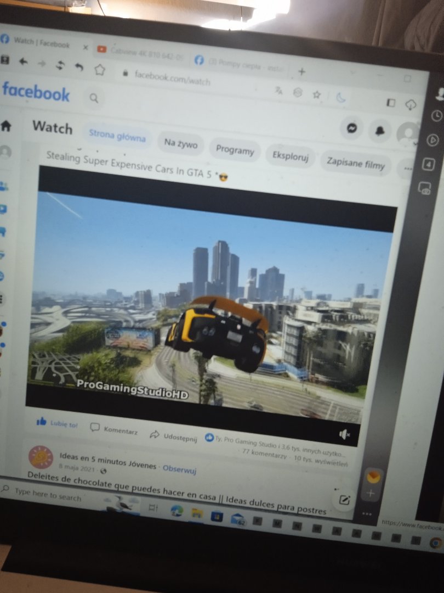Click the translate page icon in address bar

pos(279,91)
